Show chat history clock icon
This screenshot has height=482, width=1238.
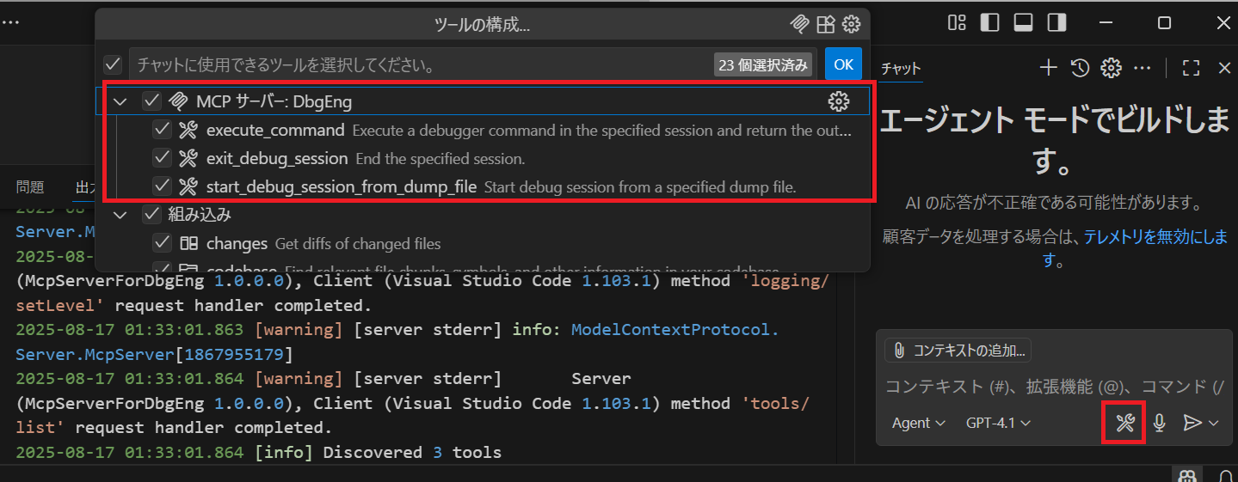1081,68
